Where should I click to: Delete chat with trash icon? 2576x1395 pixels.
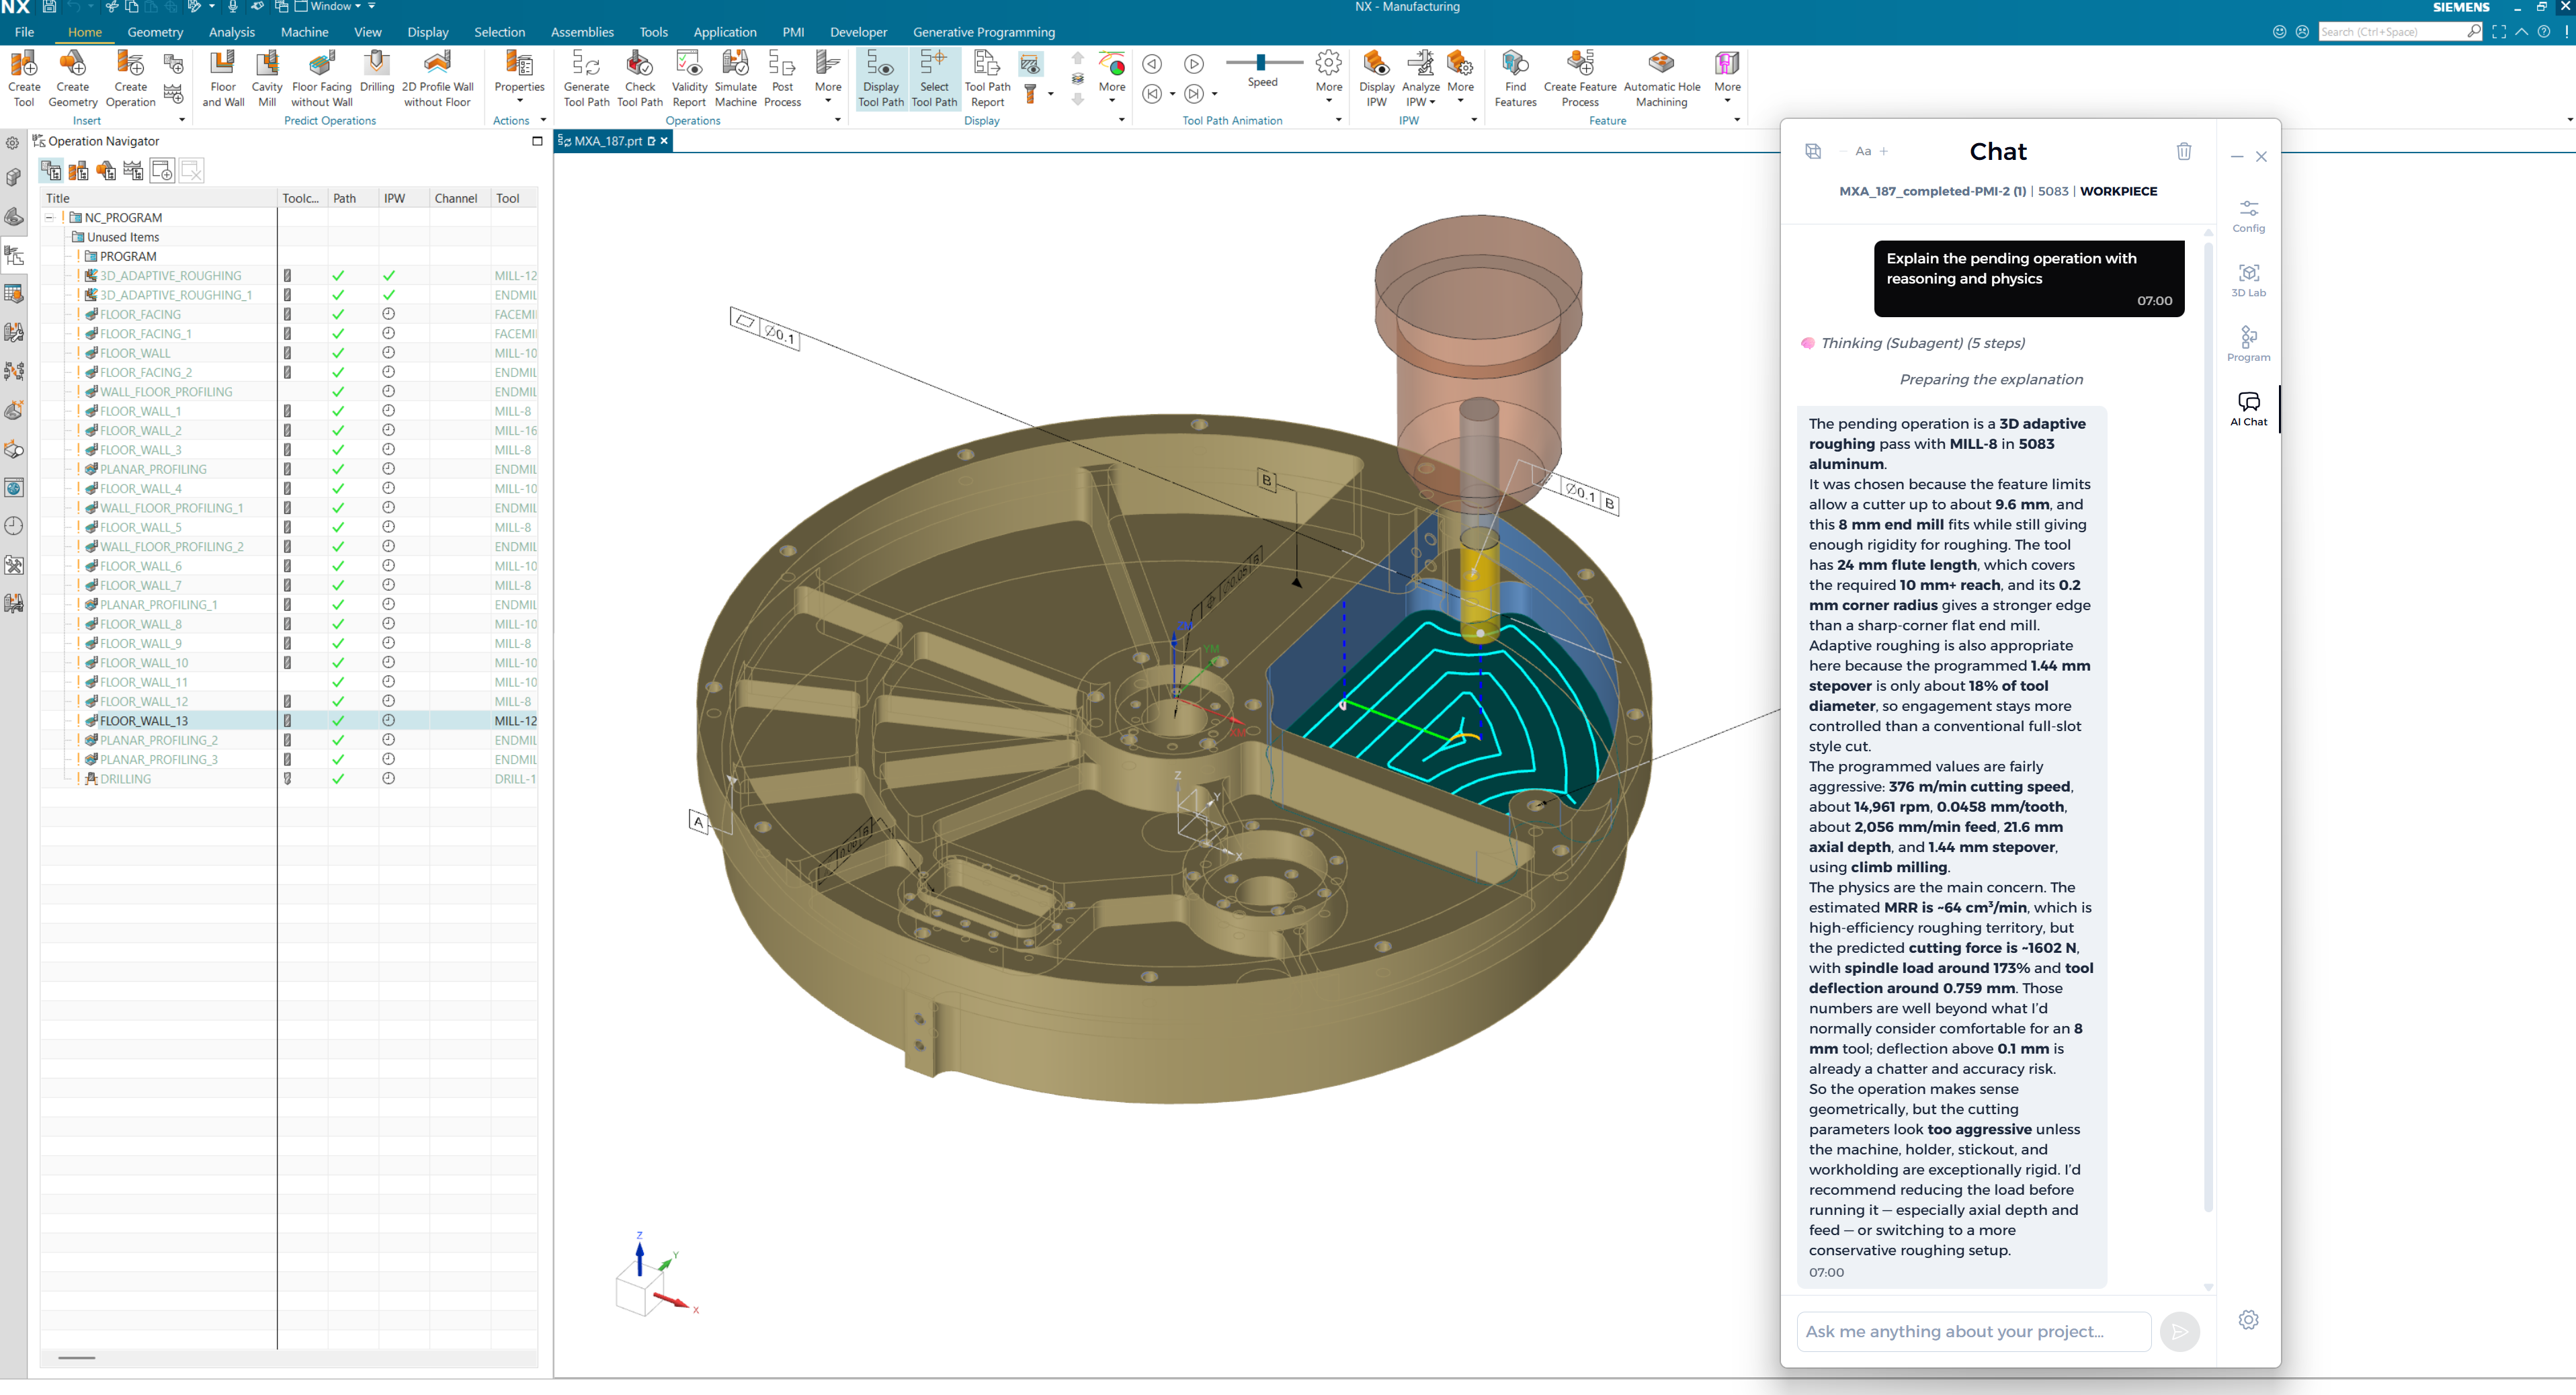pyautogui.click(x=2184, y=151)
